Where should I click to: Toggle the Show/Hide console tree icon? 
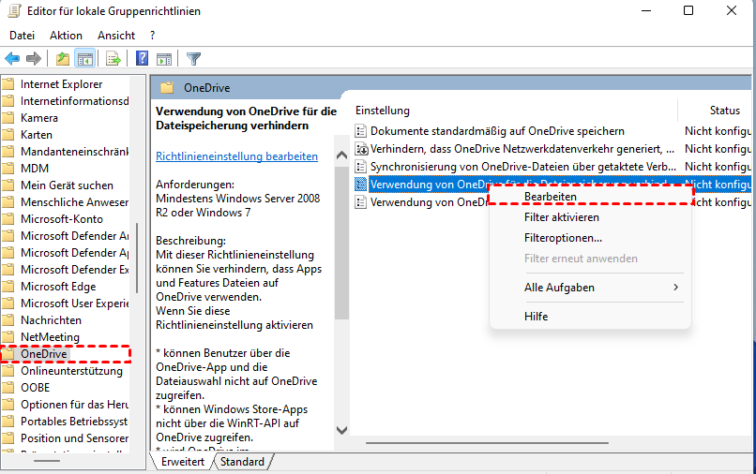85,59
